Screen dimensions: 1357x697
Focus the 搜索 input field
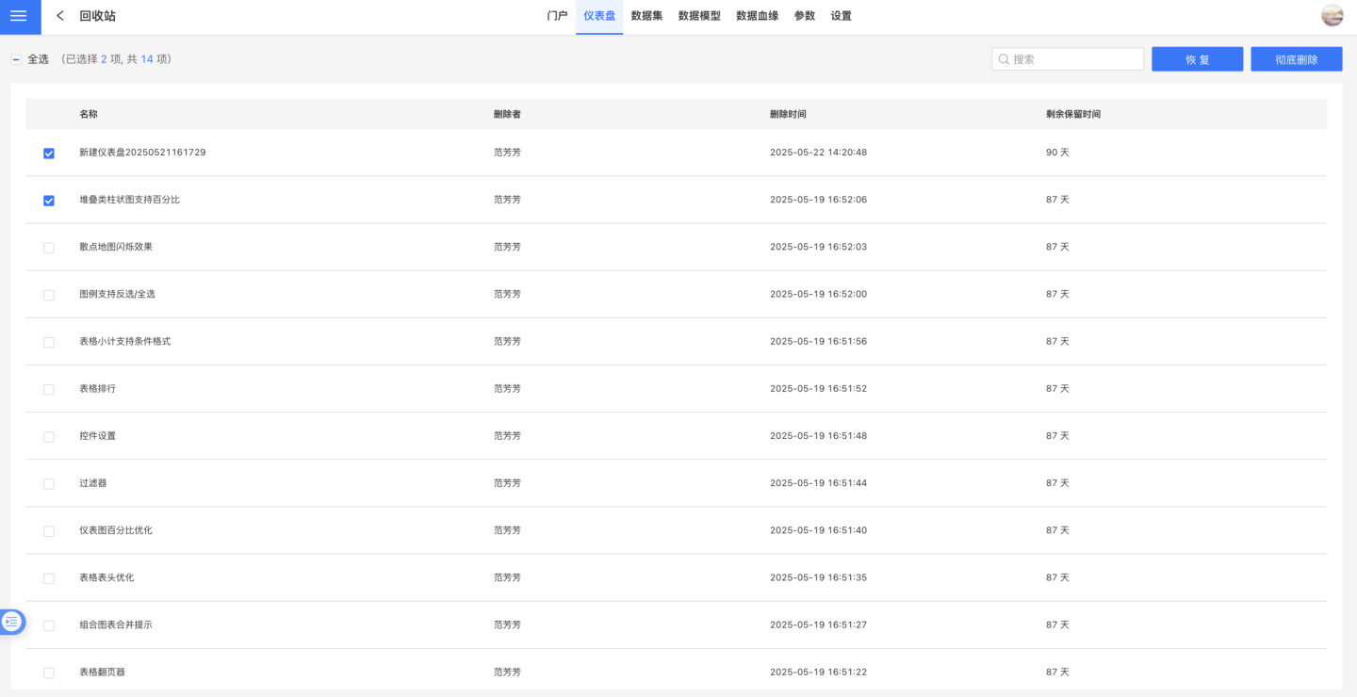pyautogui.click(x=1074, y=59)
